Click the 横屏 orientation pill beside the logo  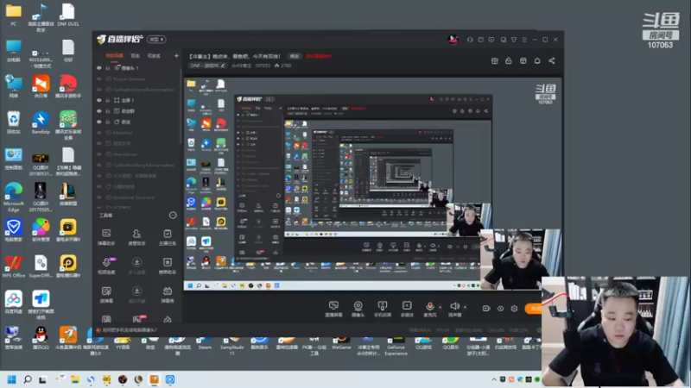tap(156, 39)
